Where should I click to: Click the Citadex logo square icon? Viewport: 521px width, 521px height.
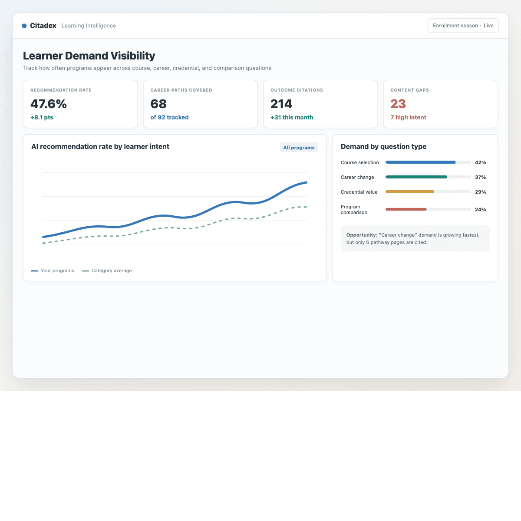coord(24,26)
